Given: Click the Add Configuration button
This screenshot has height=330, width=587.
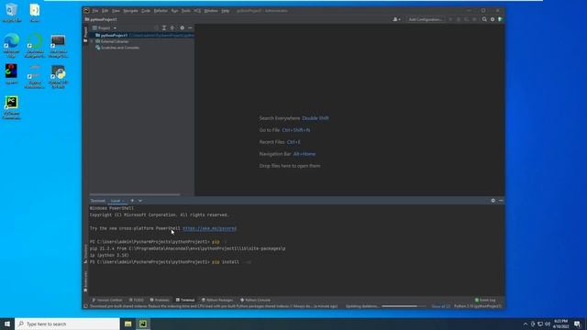Looking at the screenshot, I should [x=425, y=19].
